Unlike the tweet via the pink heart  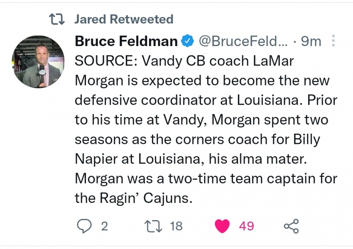click(x=223, y=226)
